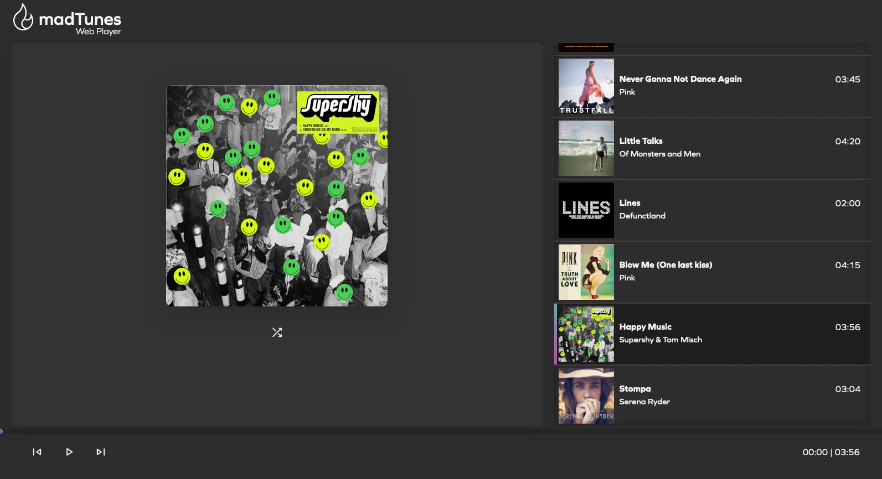
Task: Click the Stompa cover thumbnail
Action: pyautogui.click(x=586, y=396)
